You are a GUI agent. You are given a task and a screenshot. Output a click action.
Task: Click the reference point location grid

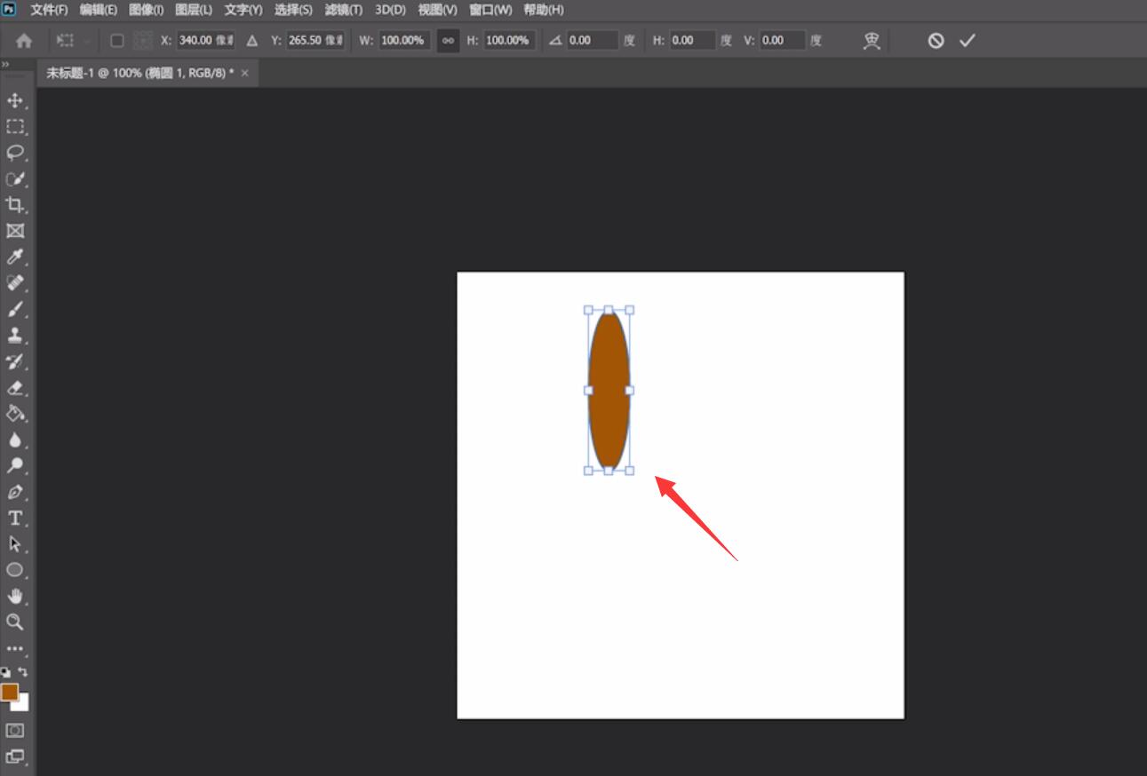pos(142,41)
